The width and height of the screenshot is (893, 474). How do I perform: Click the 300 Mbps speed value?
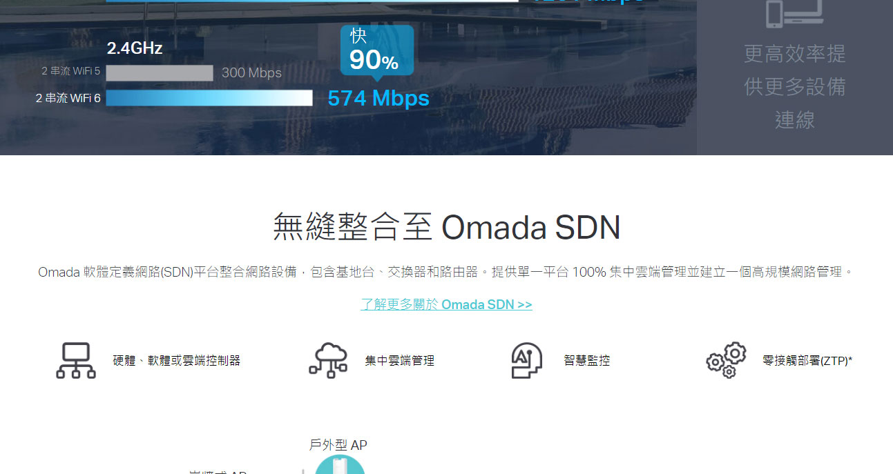(251, 73)
